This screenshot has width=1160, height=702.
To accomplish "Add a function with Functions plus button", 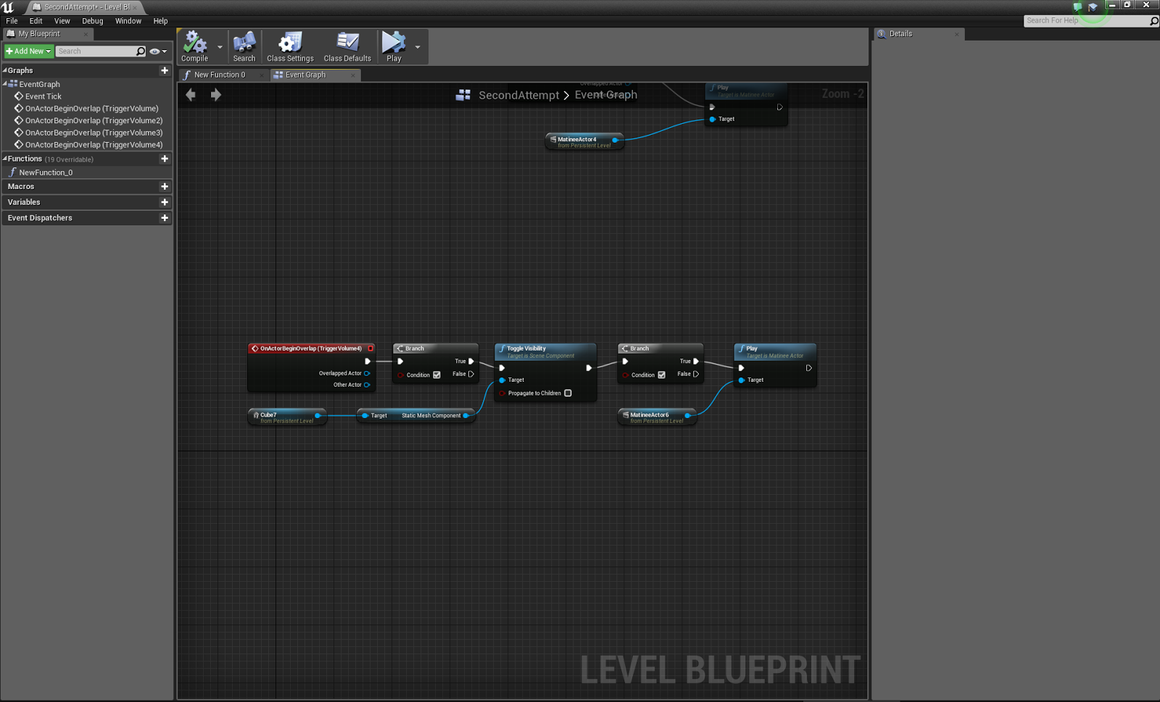I will coord(165,159).
